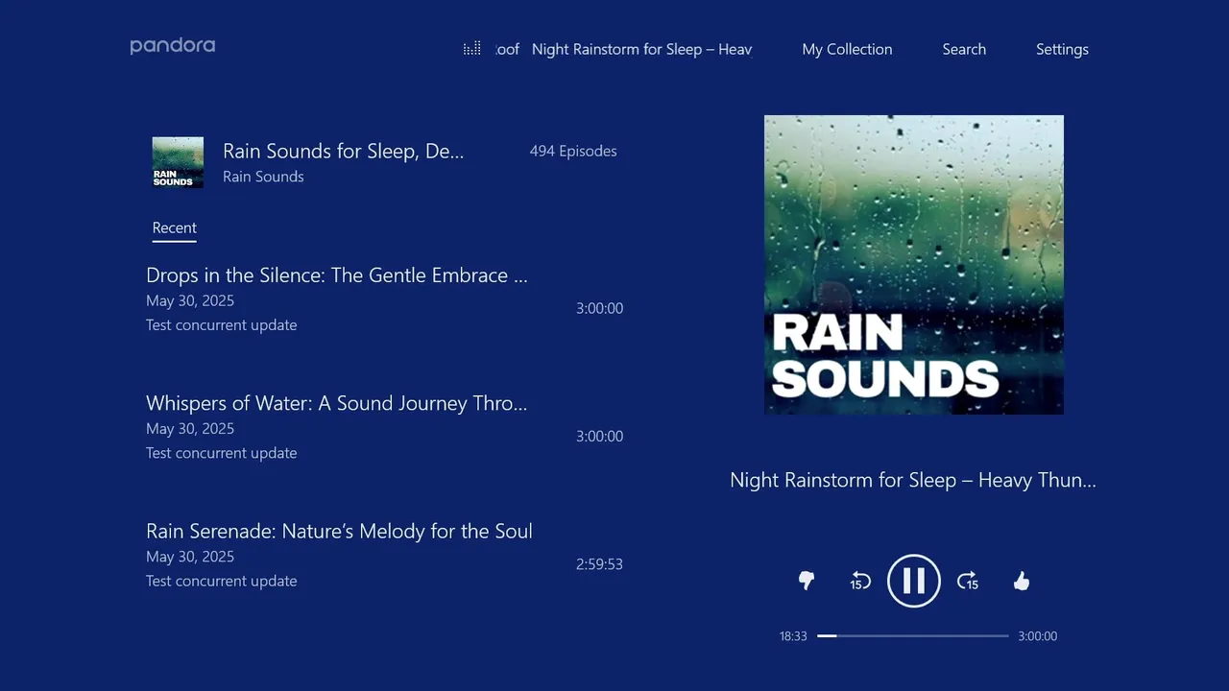Screen dimensions: 1229x691
Task: Skip forward 15 seconds
Action: click(x=968, y=581)
